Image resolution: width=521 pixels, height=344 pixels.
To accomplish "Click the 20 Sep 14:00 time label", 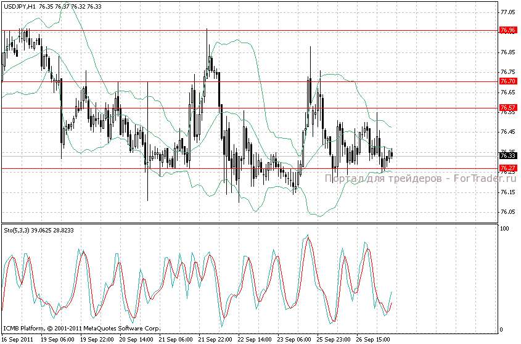I will point(136,339).
